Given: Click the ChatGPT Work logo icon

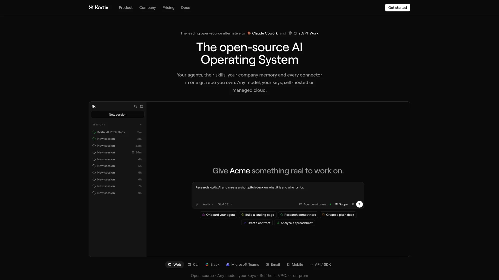Looking at the screenshot, I should point(290,33).
